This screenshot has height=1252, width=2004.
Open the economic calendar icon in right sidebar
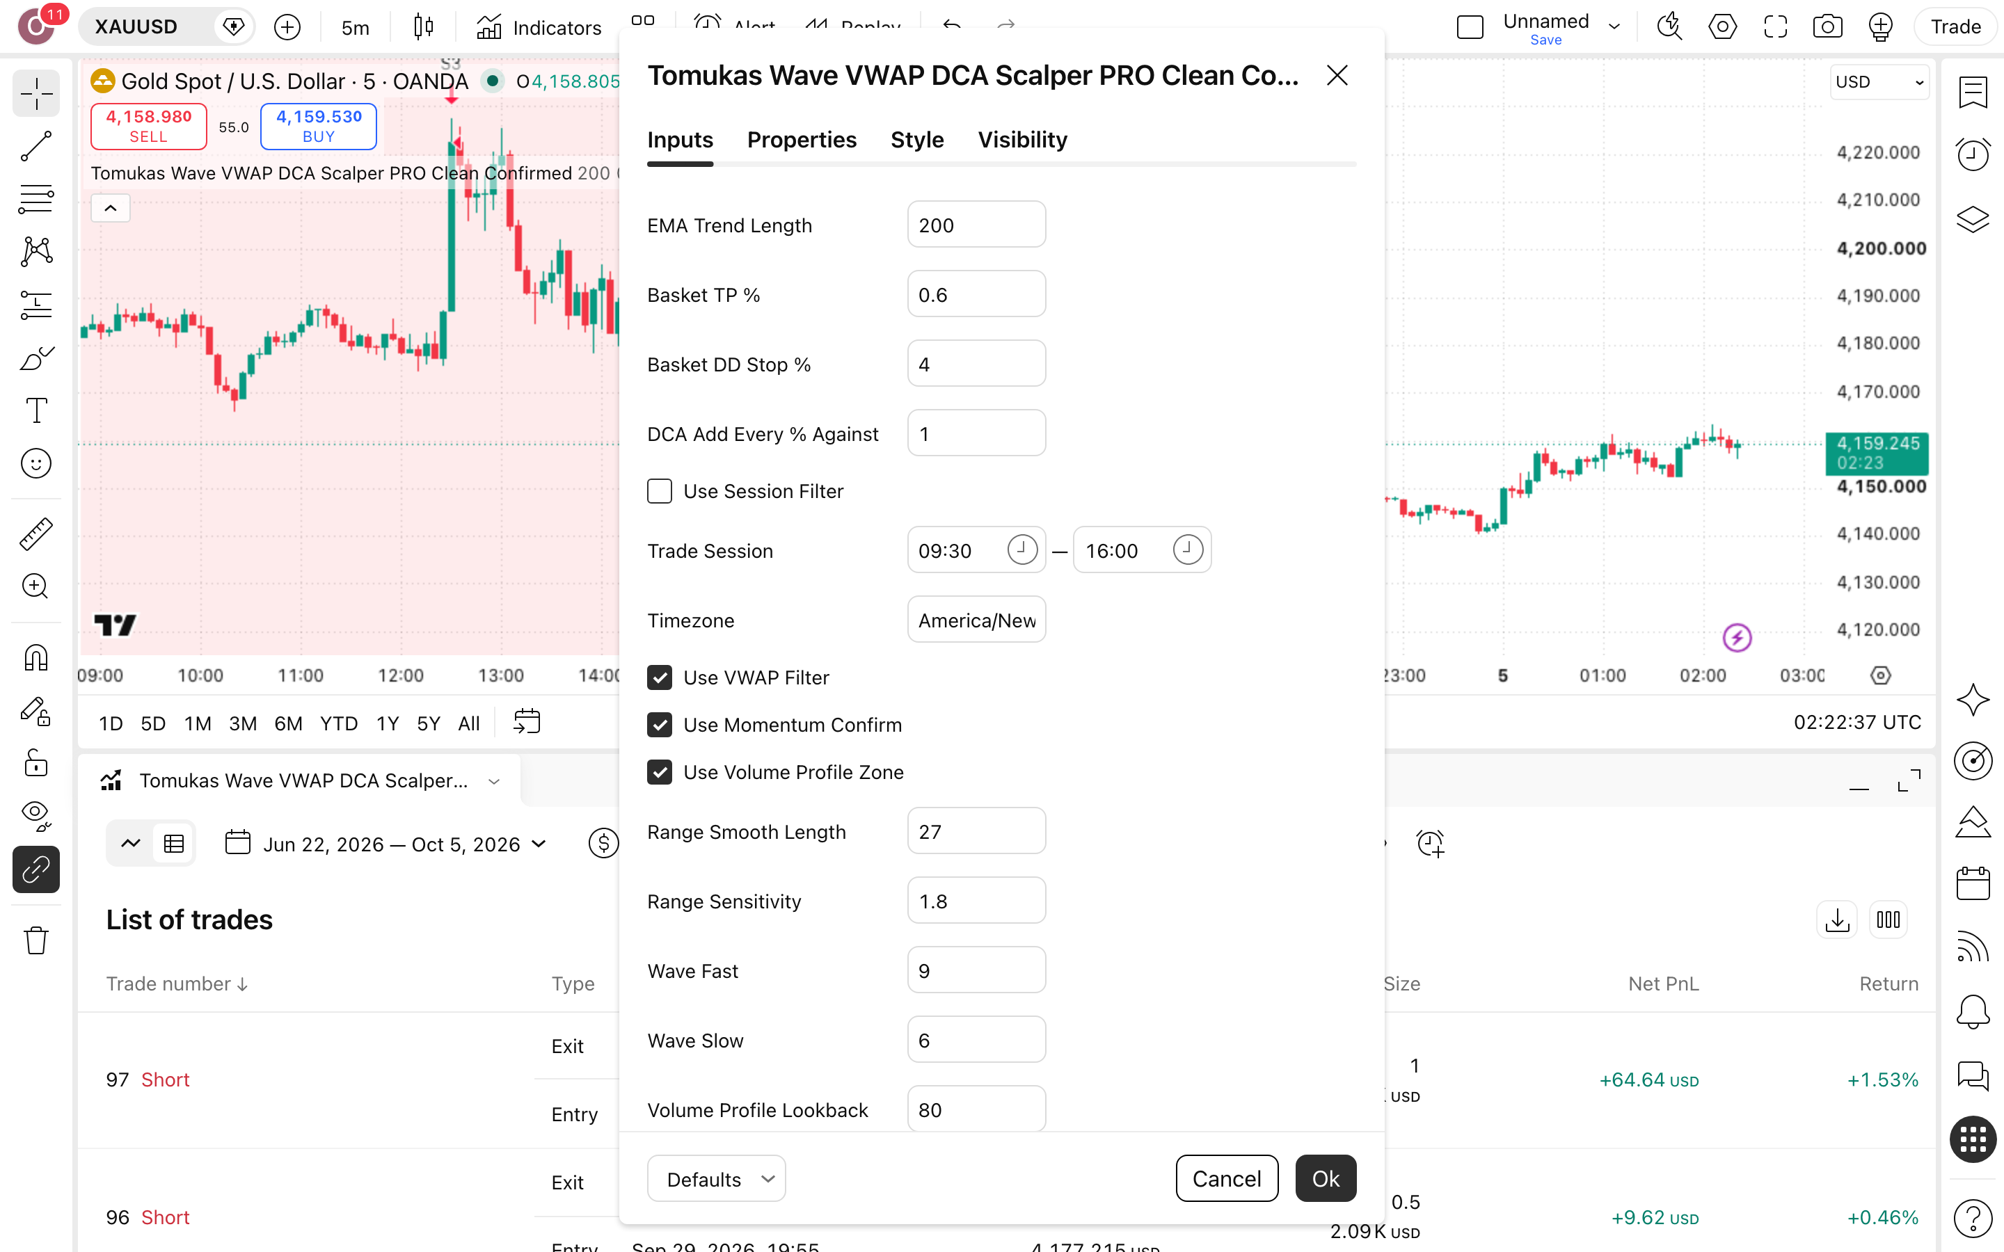[1973, 883]
